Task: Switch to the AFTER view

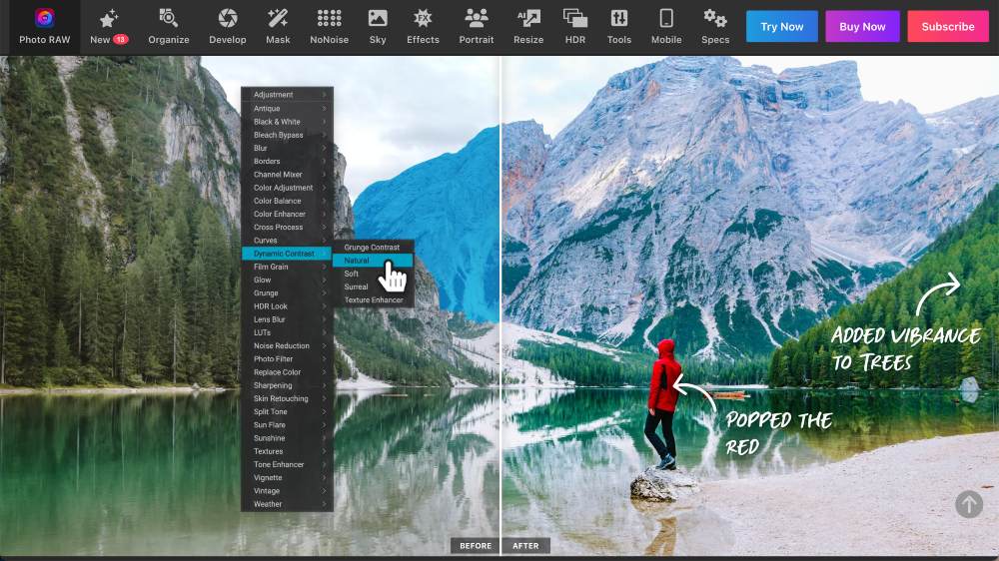Action: [525, 546]
